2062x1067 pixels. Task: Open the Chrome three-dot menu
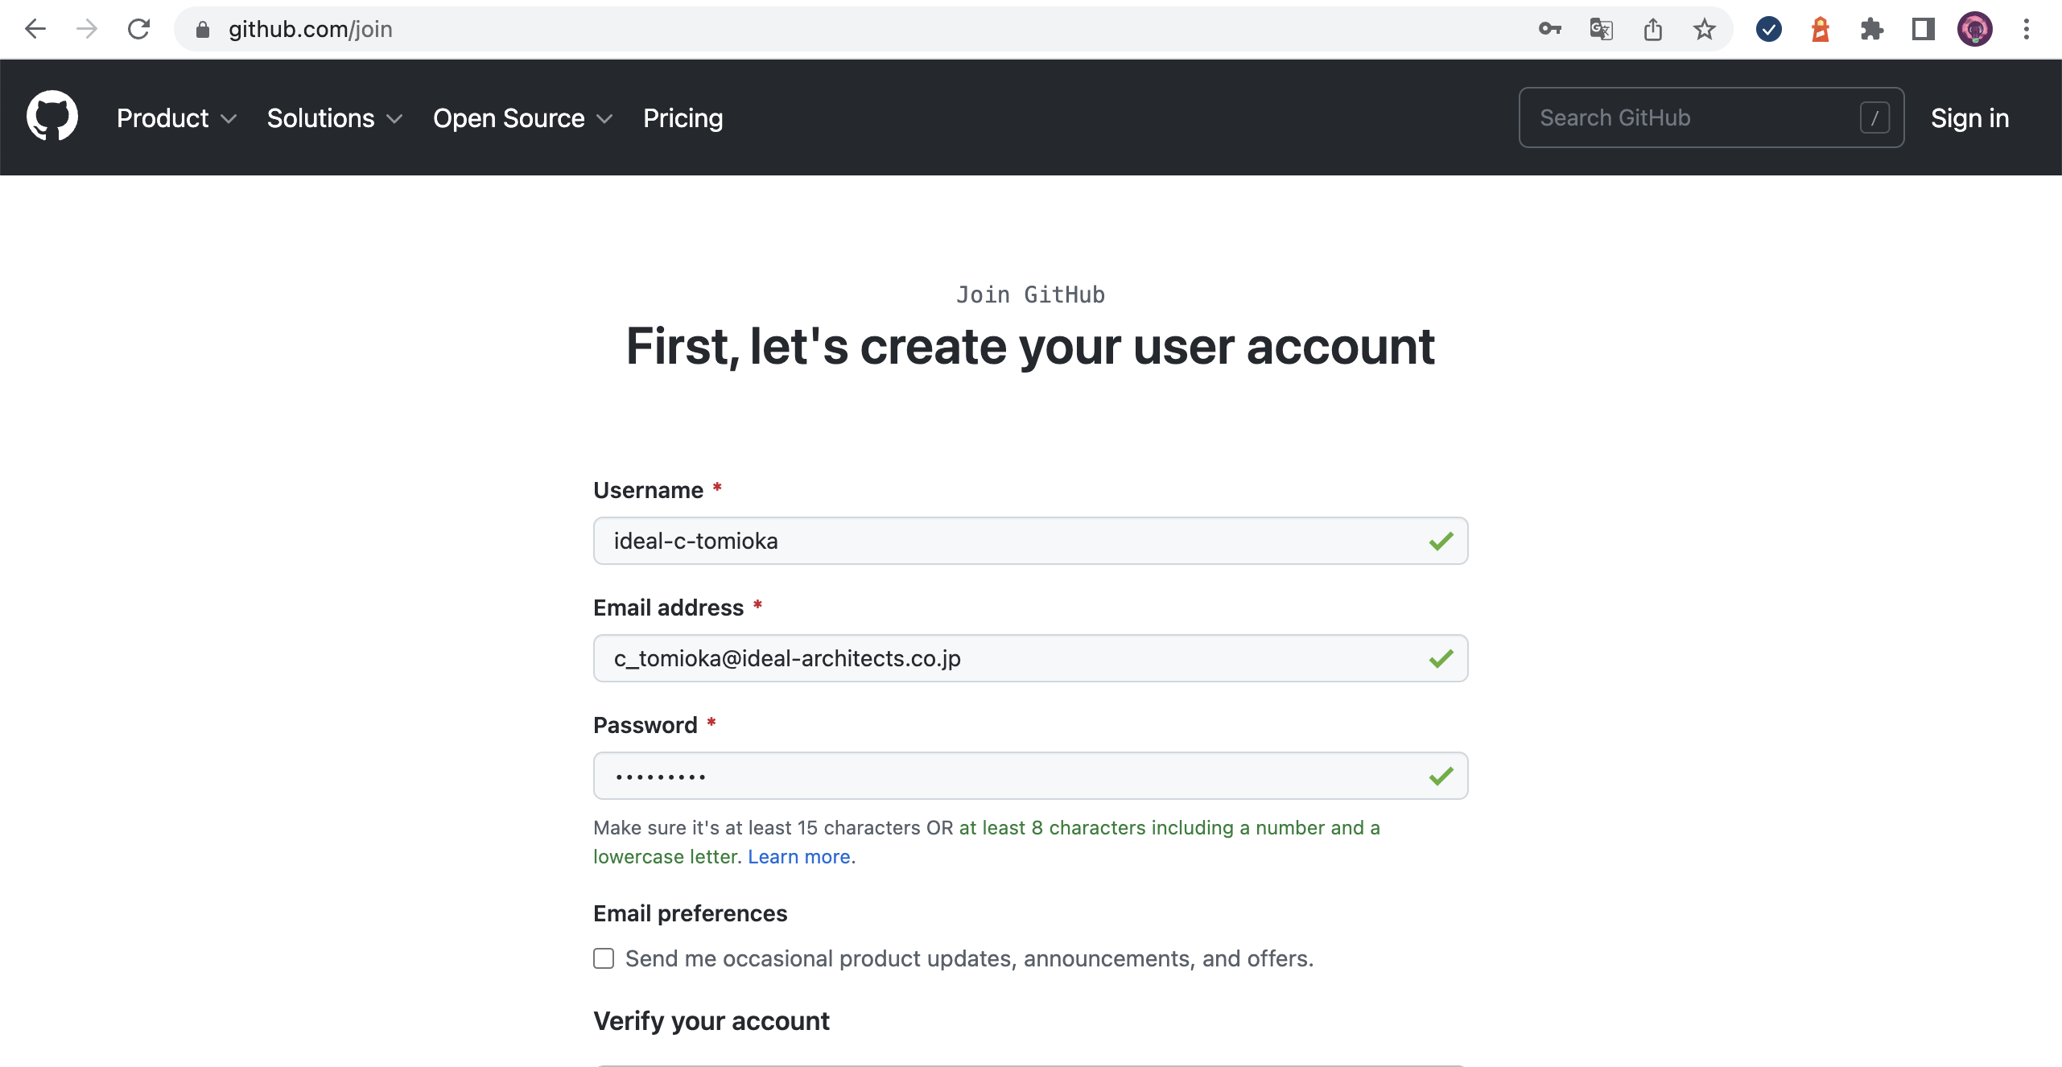pos(2027,29)
